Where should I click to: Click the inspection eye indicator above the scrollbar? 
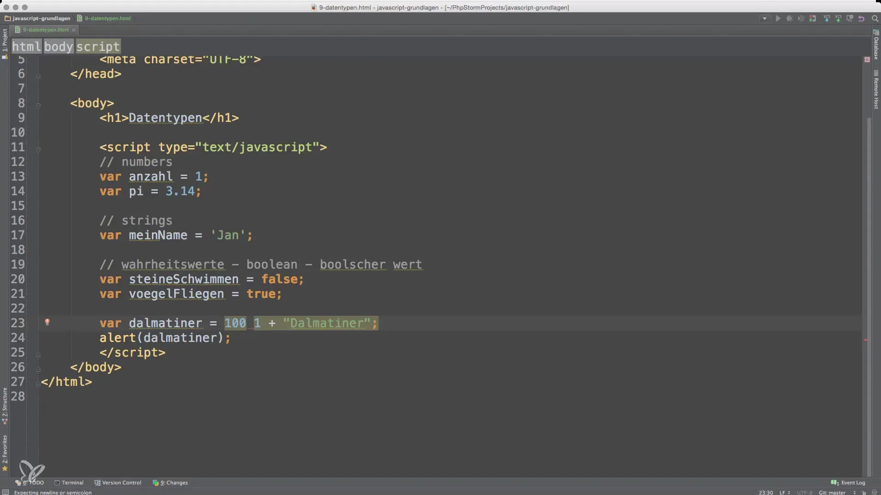click(867, 60)
